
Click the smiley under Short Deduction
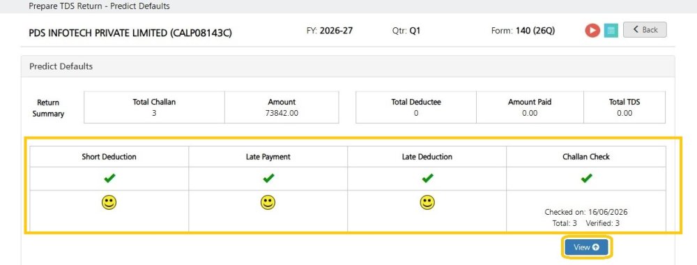click(x=109, y=202)
